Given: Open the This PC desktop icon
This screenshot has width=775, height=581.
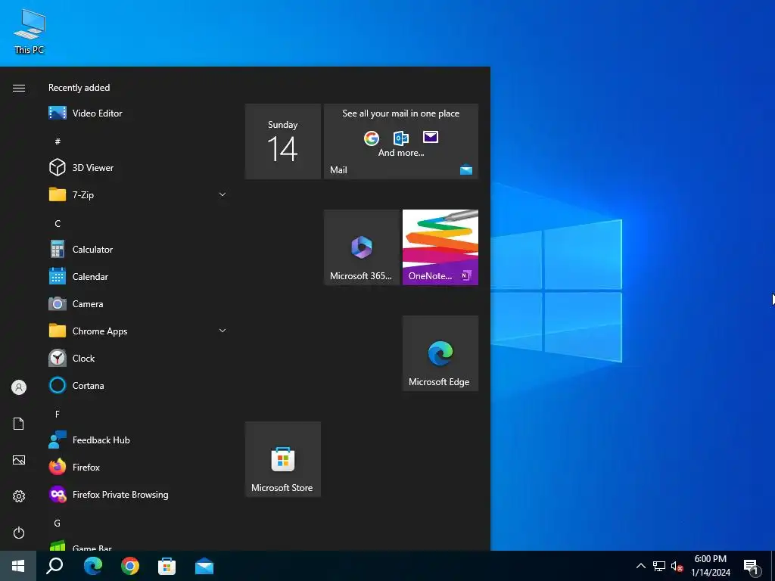Looking at the screenshot, I should point(30,32).
